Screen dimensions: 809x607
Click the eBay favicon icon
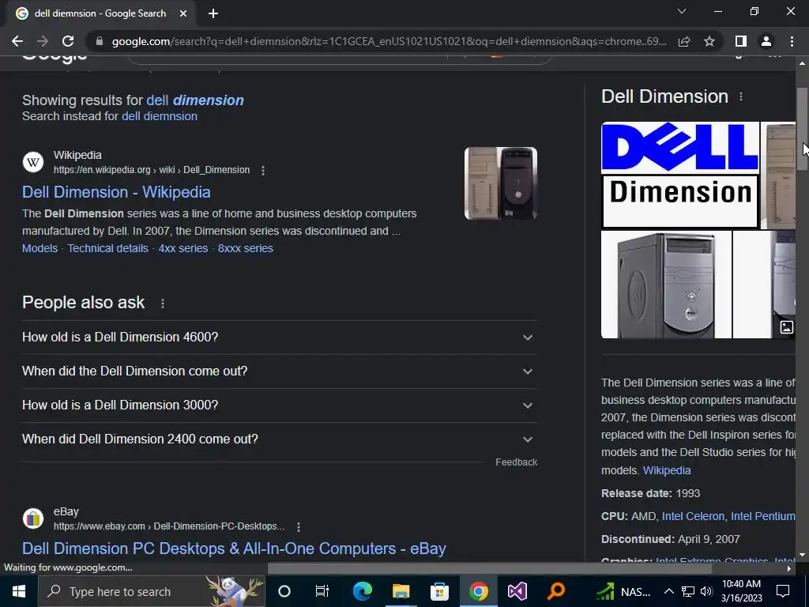33,518
